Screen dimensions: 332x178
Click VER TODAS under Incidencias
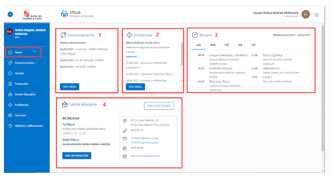(x=135, y=87)
